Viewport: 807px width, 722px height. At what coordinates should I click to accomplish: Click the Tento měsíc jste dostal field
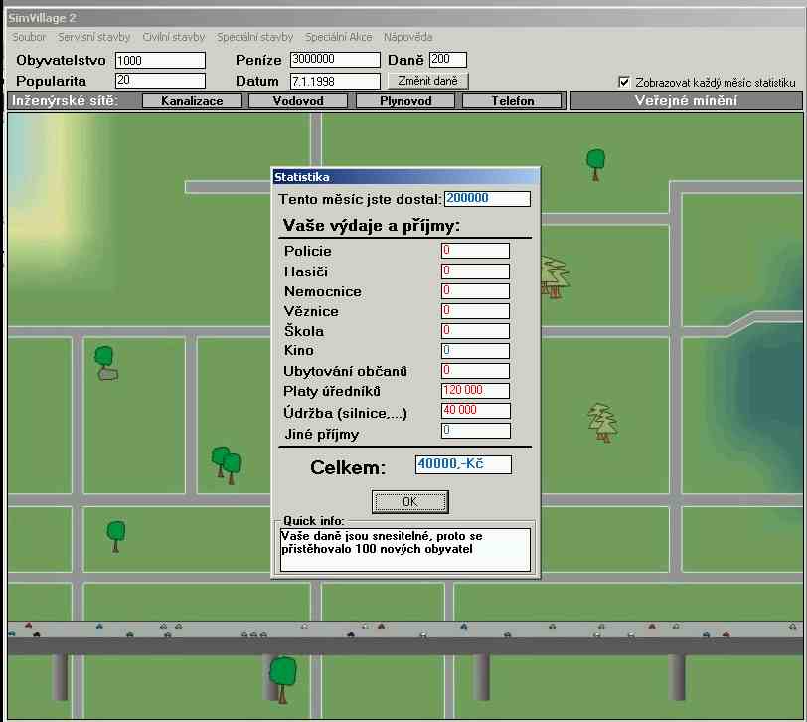coord(487,199)
